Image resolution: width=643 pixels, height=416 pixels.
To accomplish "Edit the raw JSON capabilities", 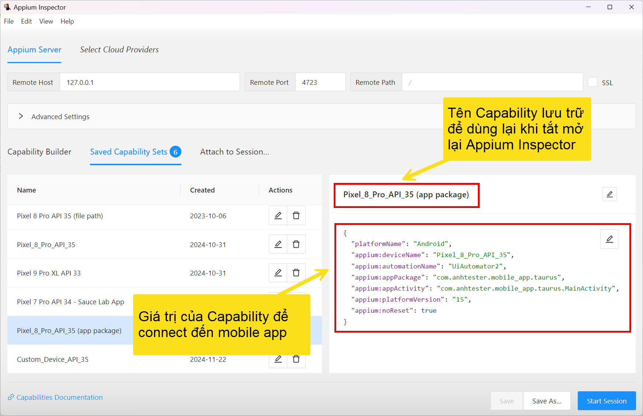I will [609, 239].
